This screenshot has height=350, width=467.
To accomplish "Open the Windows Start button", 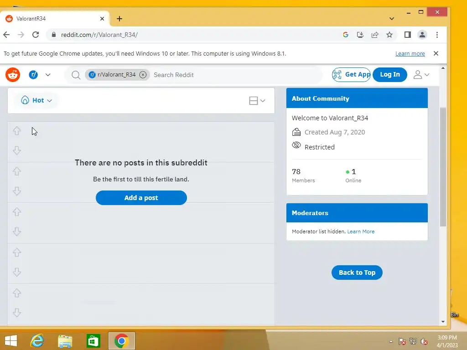I will [x=11, y=341].
